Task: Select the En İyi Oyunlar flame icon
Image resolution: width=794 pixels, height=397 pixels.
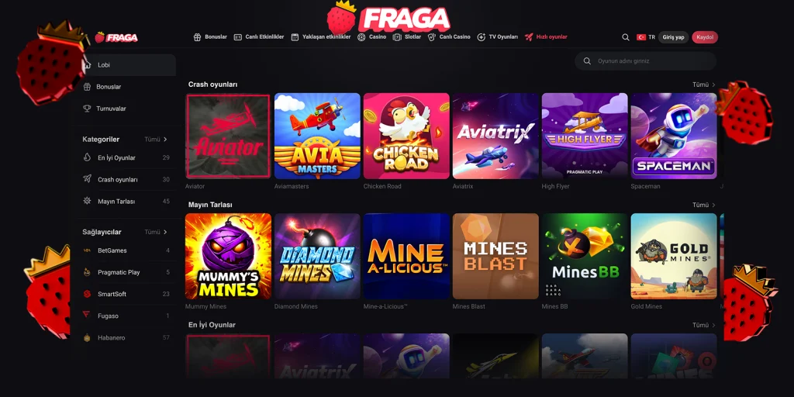Action: pos(87,157)
